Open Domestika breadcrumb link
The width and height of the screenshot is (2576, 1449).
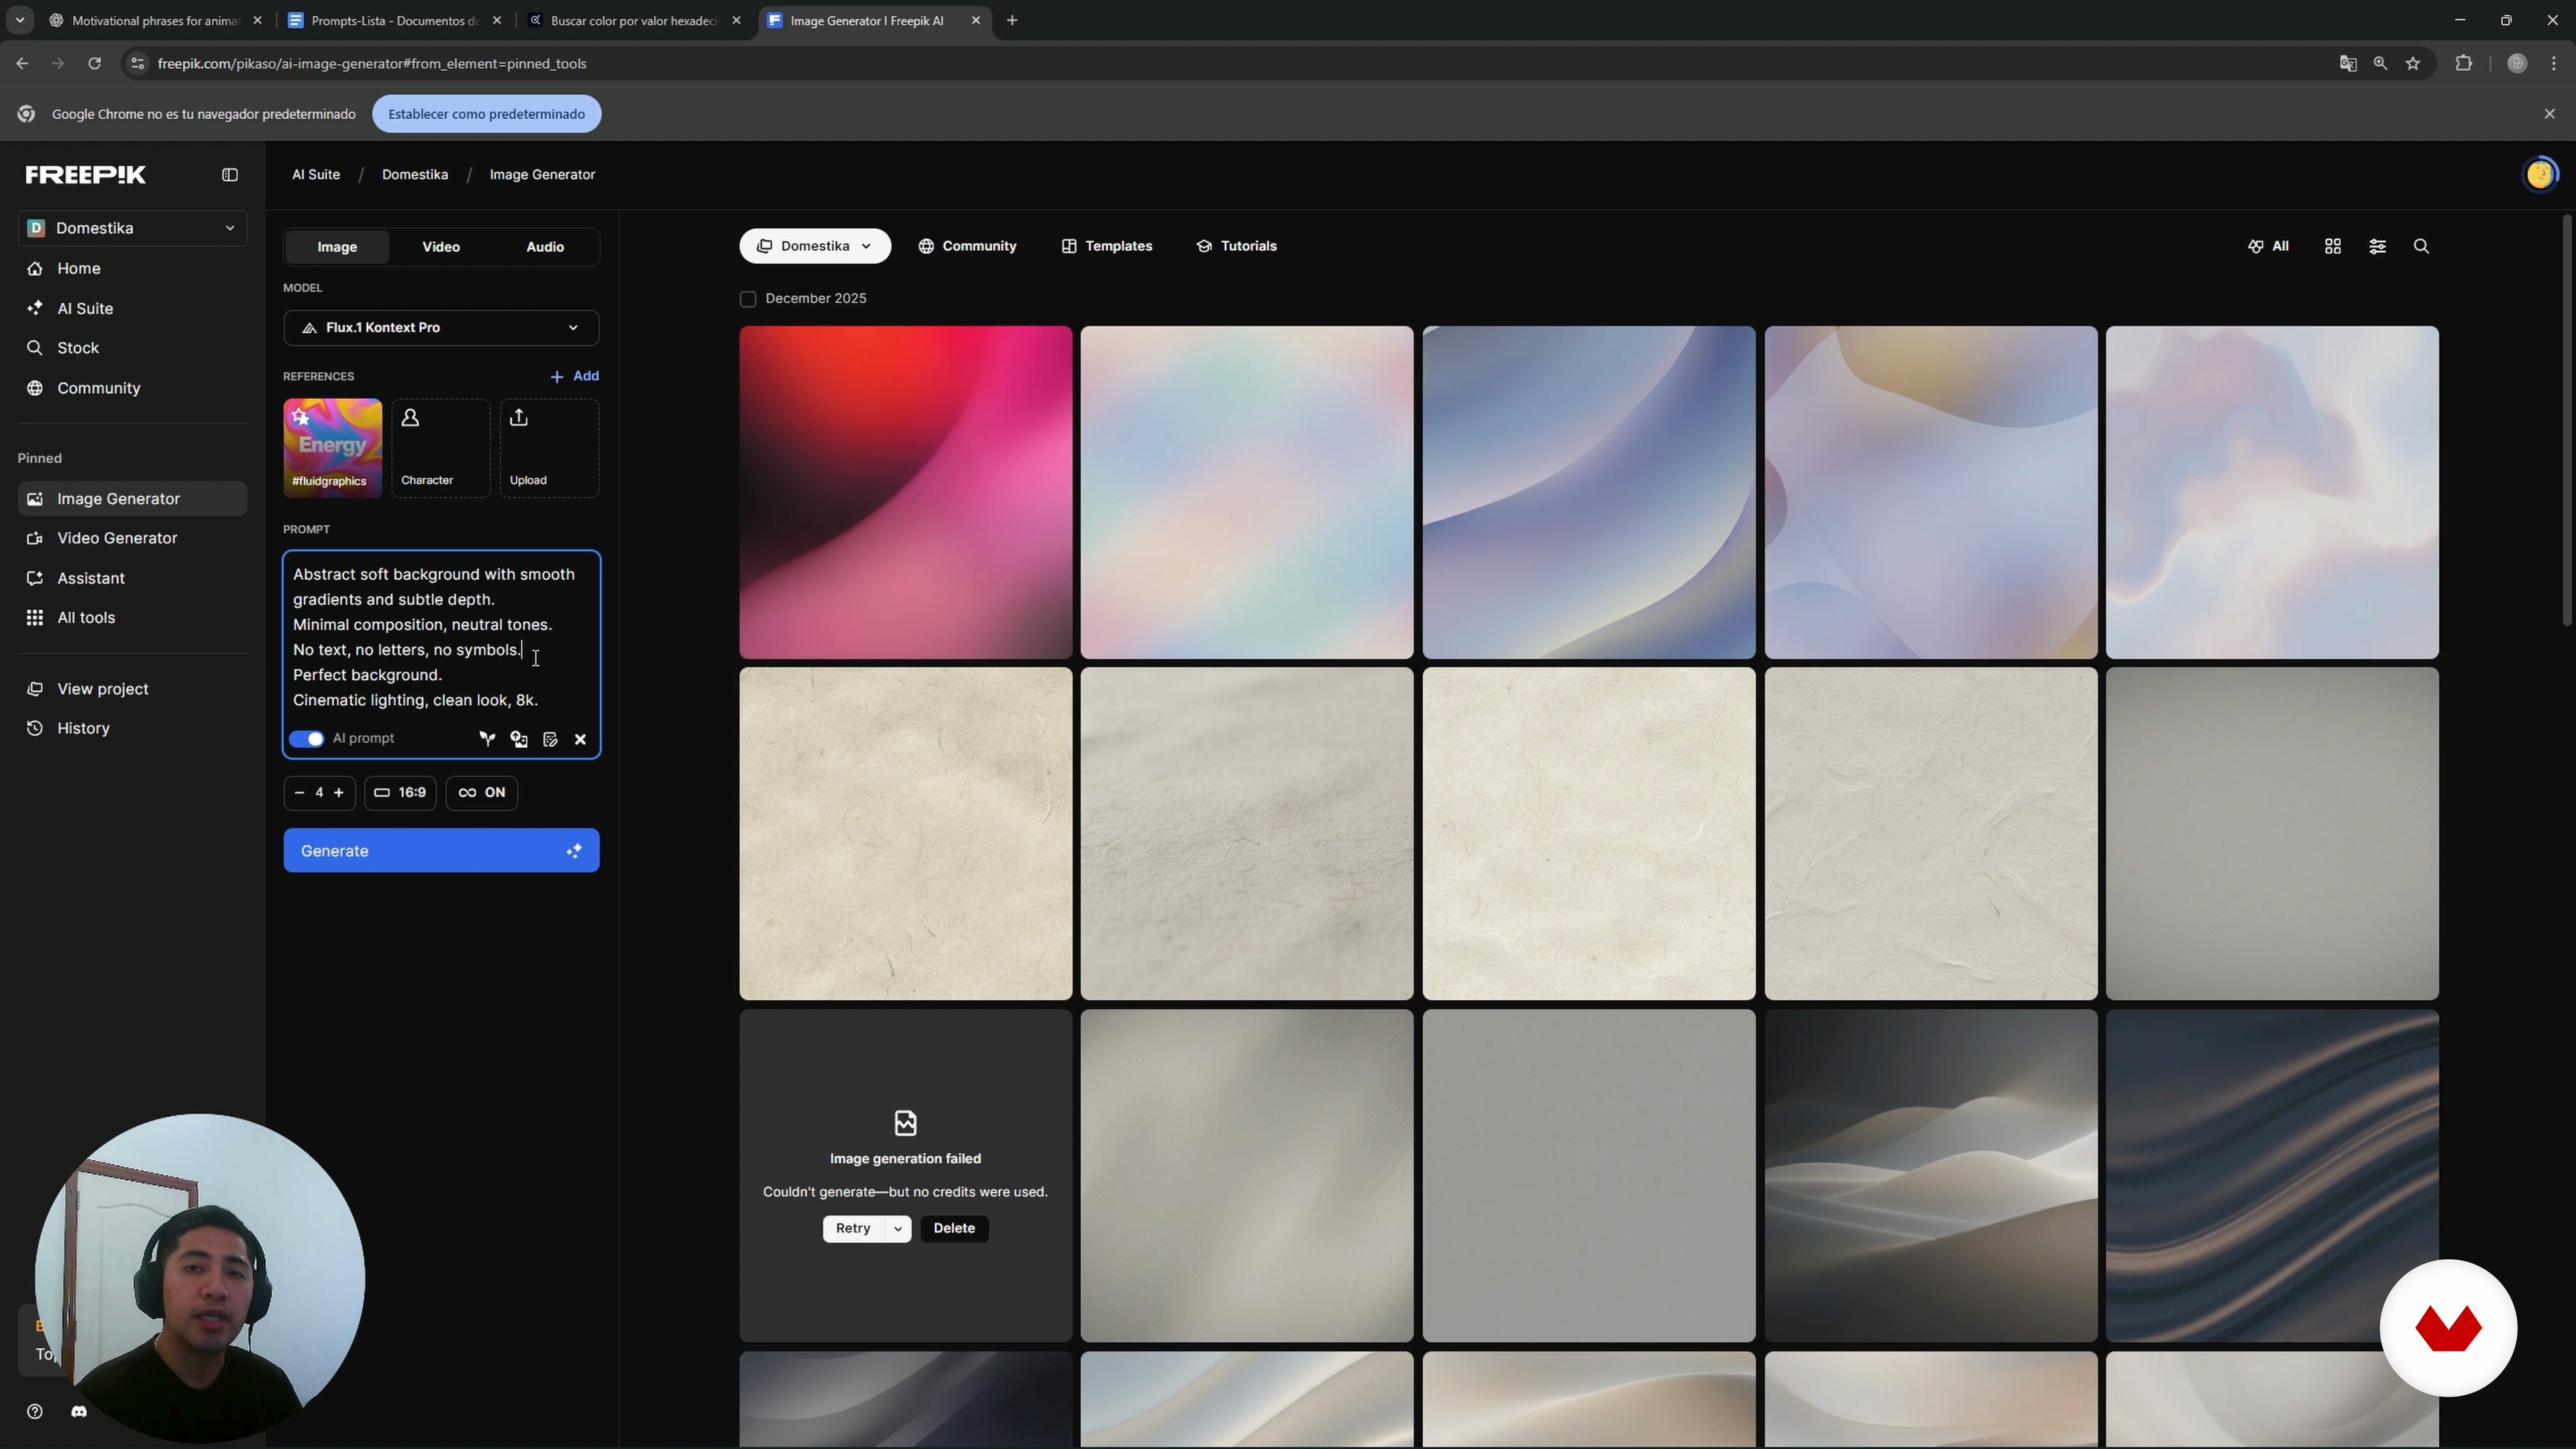415,175
